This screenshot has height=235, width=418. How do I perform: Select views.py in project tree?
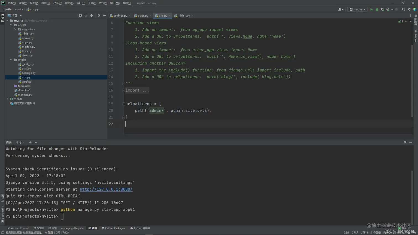tap(27, 56)
